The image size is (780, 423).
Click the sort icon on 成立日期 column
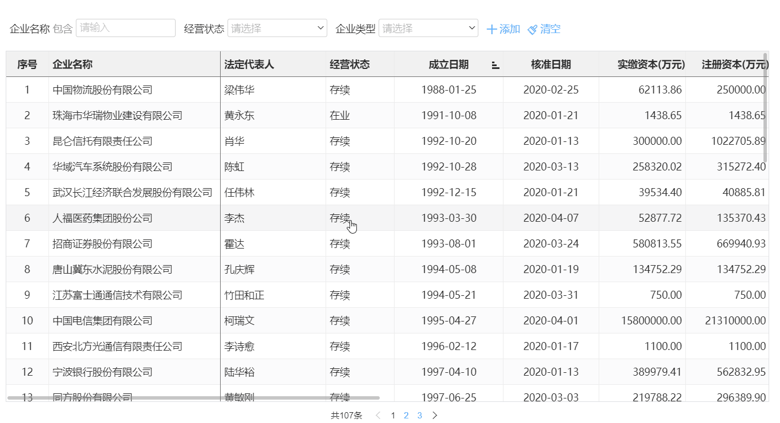click(495, 64)
